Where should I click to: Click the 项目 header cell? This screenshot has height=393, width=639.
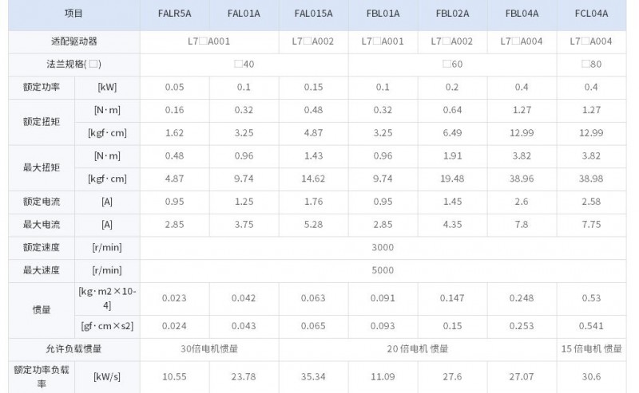pos(73,14)
